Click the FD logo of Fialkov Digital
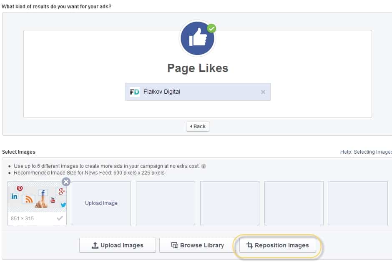Image resolution: width=392 pixels, height=264 pixels. tap(135, 92)
